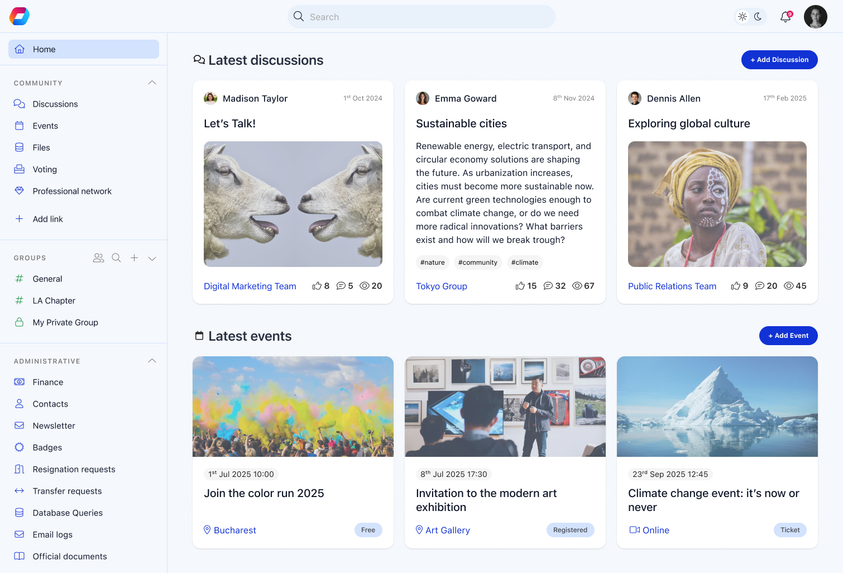This screenshot has height=573, width=843.
Task: Open Madison Taylor's profile avatar
Action: pyautogui.click(x=210, y=98)
